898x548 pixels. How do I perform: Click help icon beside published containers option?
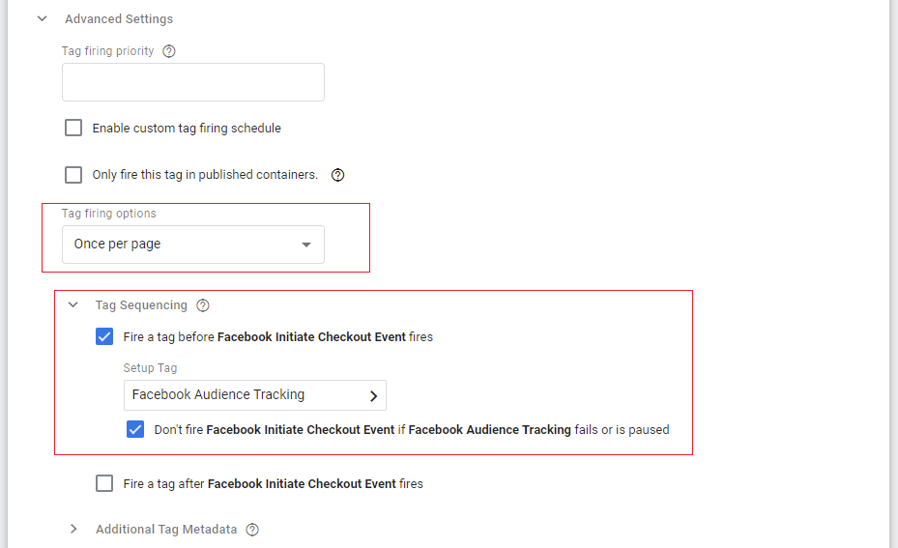coord(337,175)
